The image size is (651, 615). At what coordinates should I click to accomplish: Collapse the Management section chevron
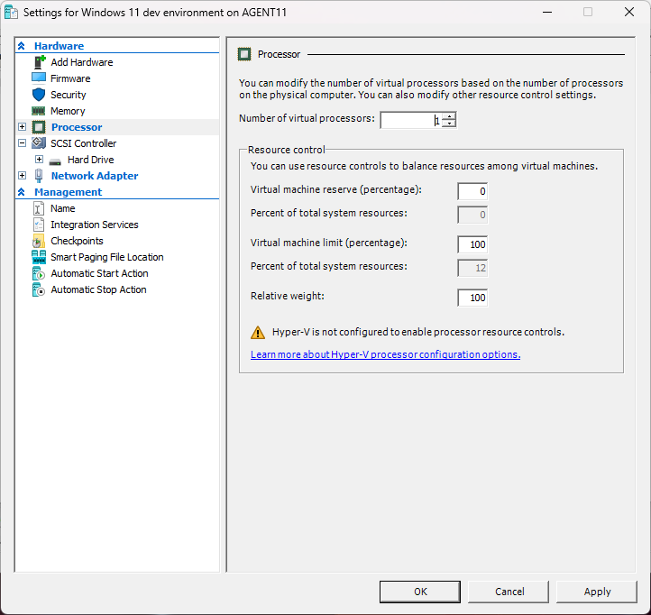pos(22,192)
